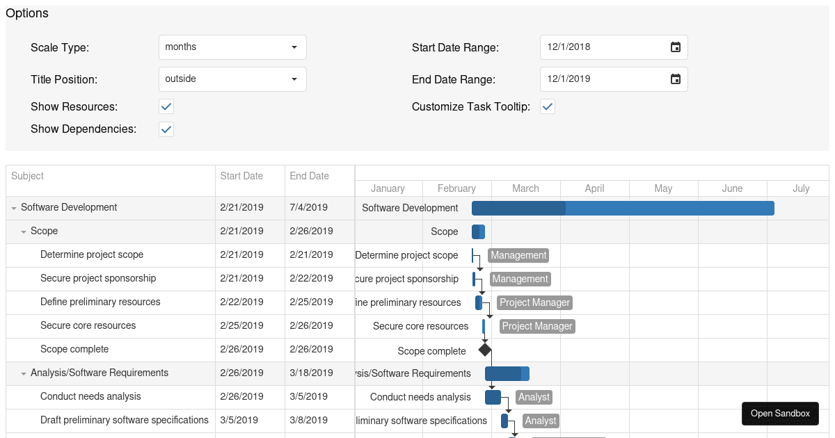
Task: Click the 3/18/2019 end date cell
Action: 319,373
